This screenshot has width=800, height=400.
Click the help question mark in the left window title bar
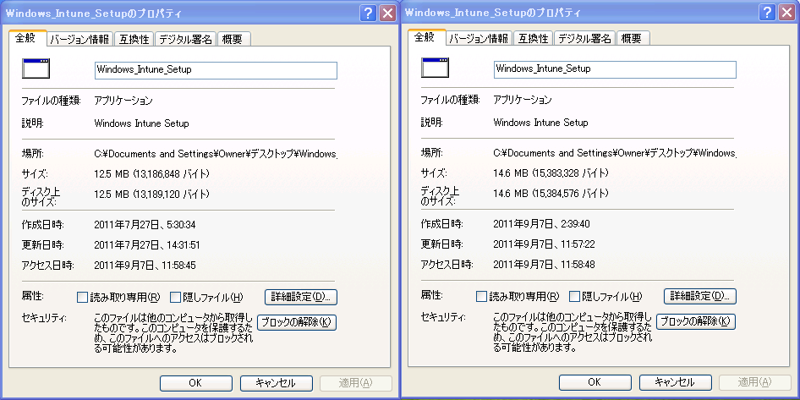tap(368, 14)
